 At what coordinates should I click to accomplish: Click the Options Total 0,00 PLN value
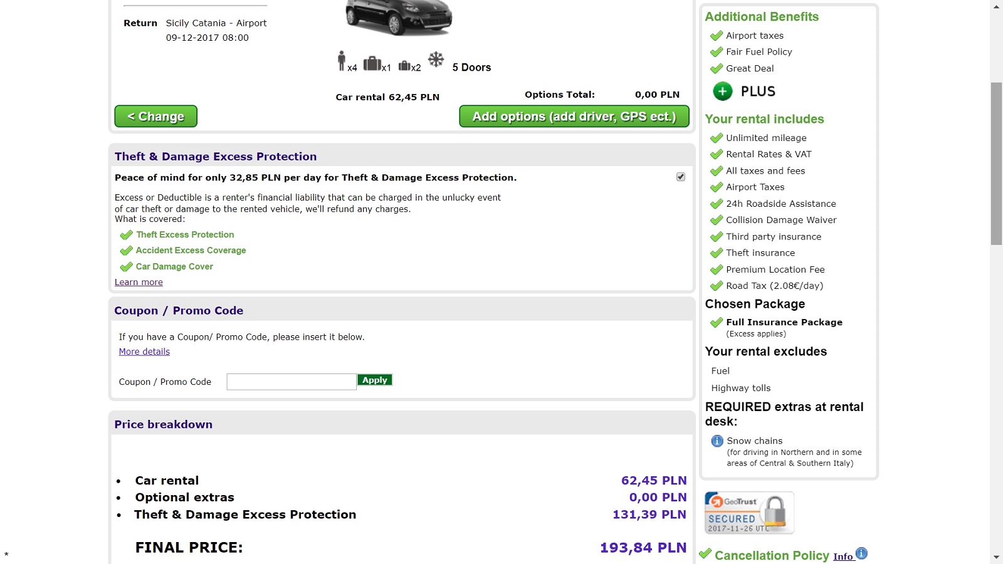657,95
